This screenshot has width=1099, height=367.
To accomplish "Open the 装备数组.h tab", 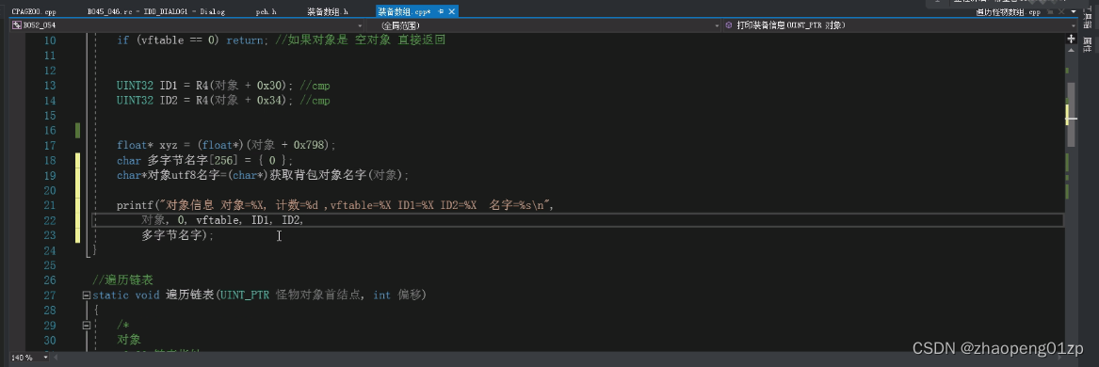I will tap(328, 12).
